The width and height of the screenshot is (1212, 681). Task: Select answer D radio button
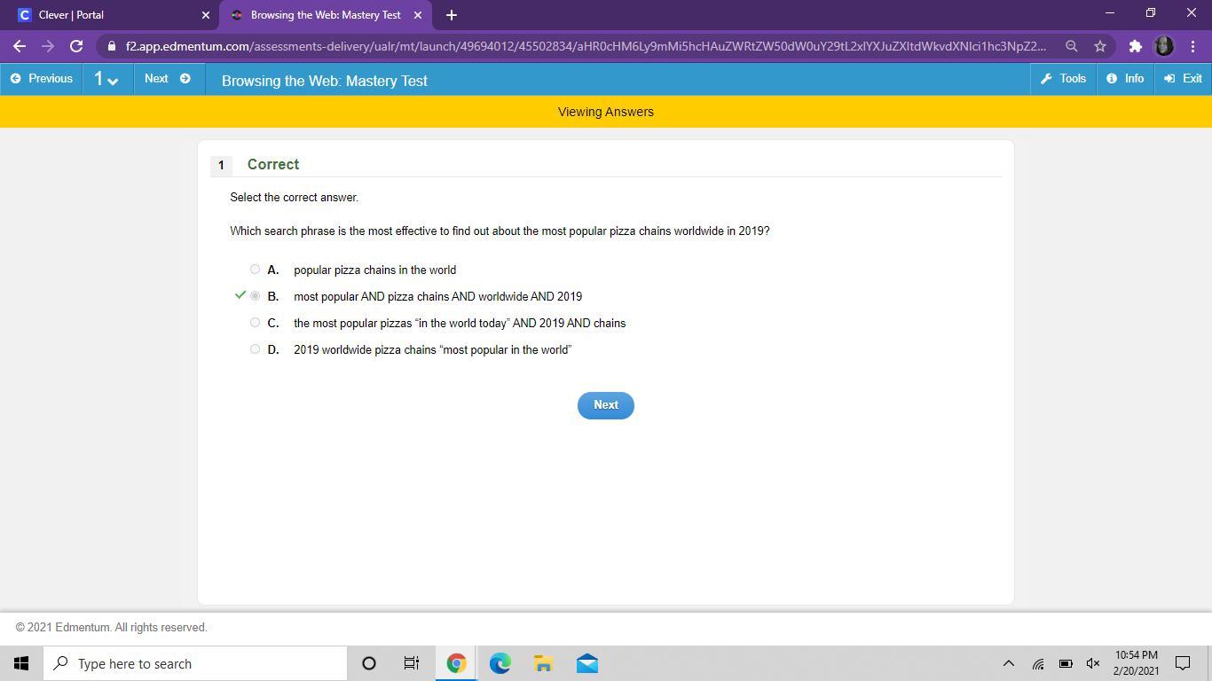click(255, 349)
